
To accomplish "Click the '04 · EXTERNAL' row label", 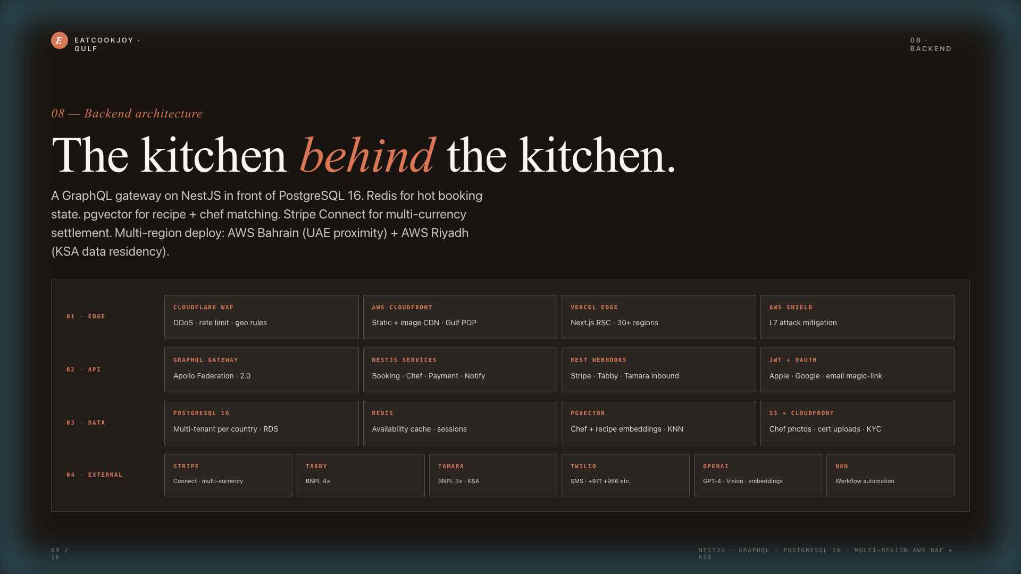I will 94,475.
